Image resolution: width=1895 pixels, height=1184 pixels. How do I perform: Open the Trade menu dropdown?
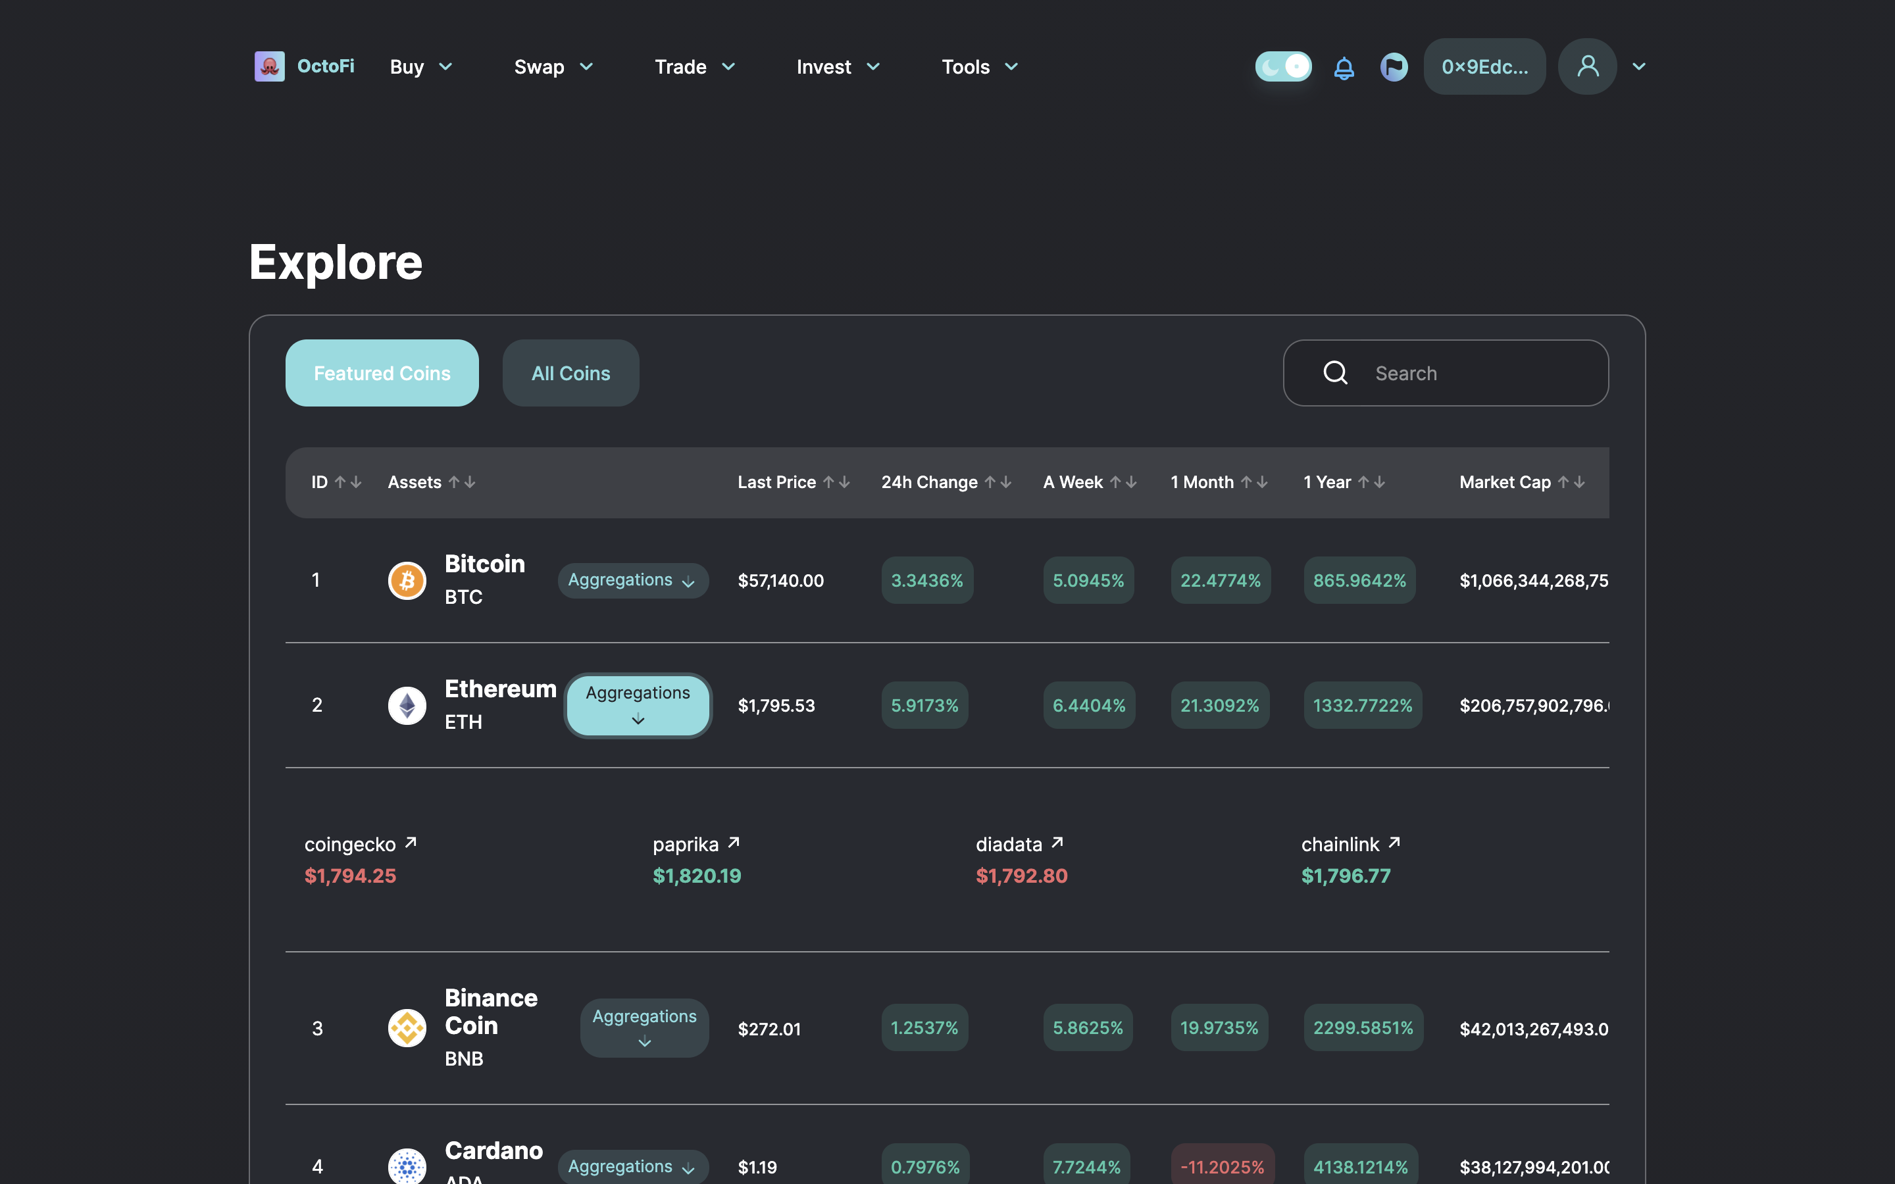695,66
